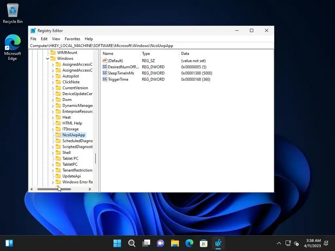The height and width of the screenshot is (251, 335).
Task: Select the Windows Error Re key
Action: [77, 182]
